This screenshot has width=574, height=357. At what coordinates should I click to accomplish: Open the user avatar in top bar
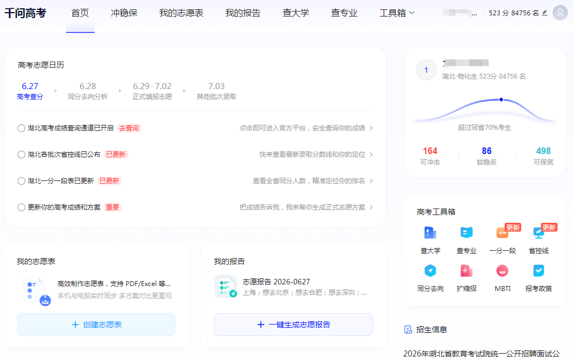pyautogui.click(x=560, y=13)
